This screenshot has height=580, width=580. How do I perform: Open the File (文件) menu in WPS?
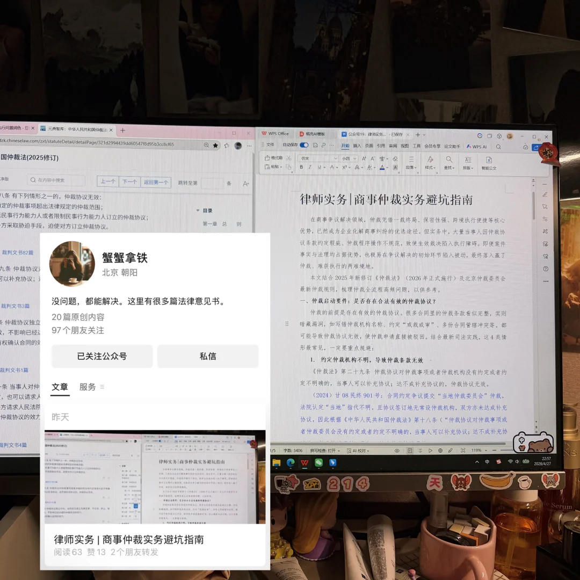point(270,144)
